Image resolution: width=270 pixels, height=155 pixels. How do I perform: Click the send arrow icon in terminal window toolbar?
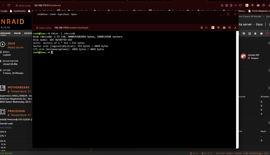tap(206, 28)
